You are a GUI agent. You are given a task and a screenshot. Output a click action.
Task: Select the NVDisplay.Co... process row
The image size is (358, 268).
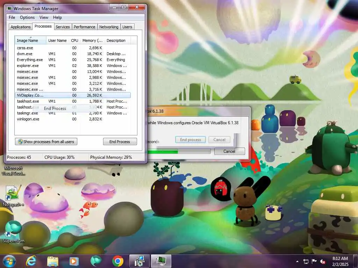[73, 95]
